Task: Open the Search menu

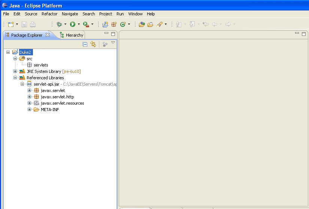Action: (x=89, y=14)
